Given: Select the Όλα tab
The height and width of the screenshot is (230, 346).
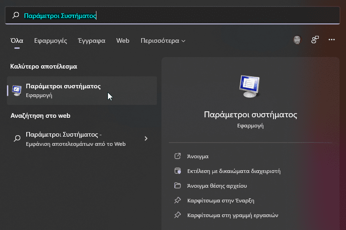Looking at the screenshot, I should pyautogui.click(x=17, y=41).
